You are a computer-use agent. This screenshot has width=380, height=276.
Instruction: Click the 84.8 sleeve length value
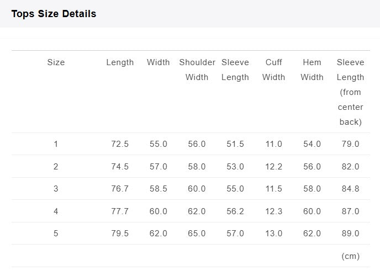(350, 189)
